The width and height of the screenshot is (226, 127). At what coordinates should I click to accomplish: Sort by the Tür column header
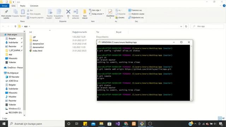point(98,32)
